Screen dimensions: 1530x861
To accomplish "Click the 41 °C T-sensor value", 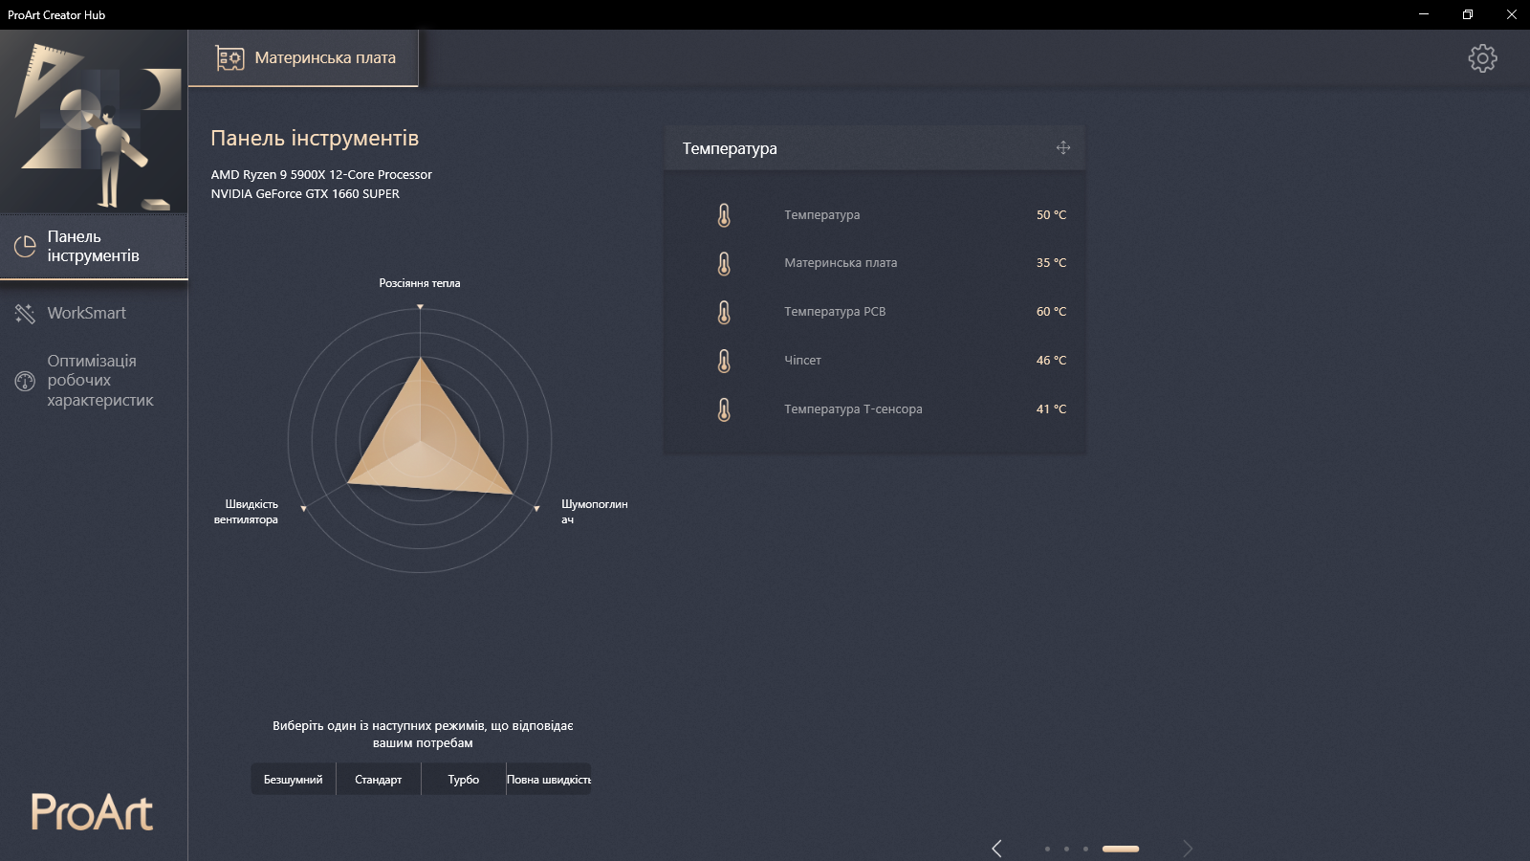I will tap(1051, 409).
